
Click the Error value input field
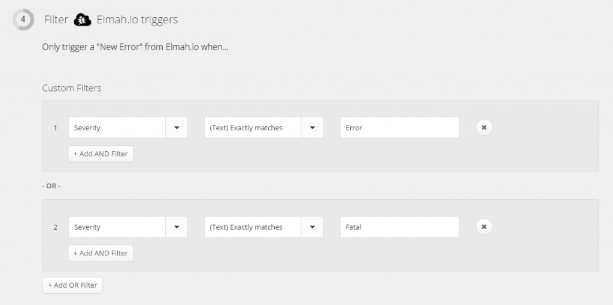pos(399,128)
